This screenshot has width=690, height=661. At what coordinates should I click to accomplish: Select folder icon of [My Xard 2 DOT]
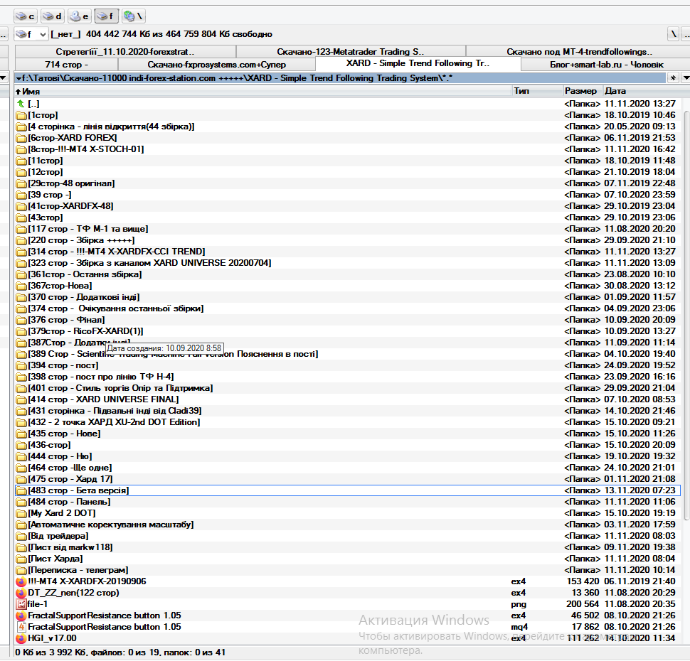click(x=21, y=513)
